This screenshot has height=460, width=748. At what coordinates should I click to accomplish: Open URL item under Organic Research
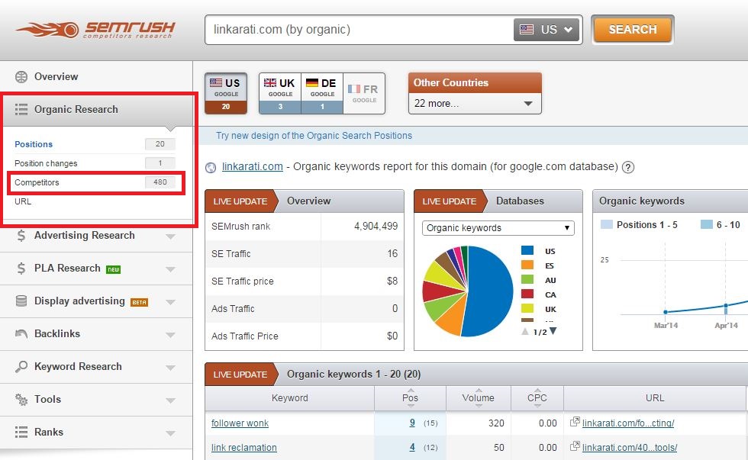23,201
